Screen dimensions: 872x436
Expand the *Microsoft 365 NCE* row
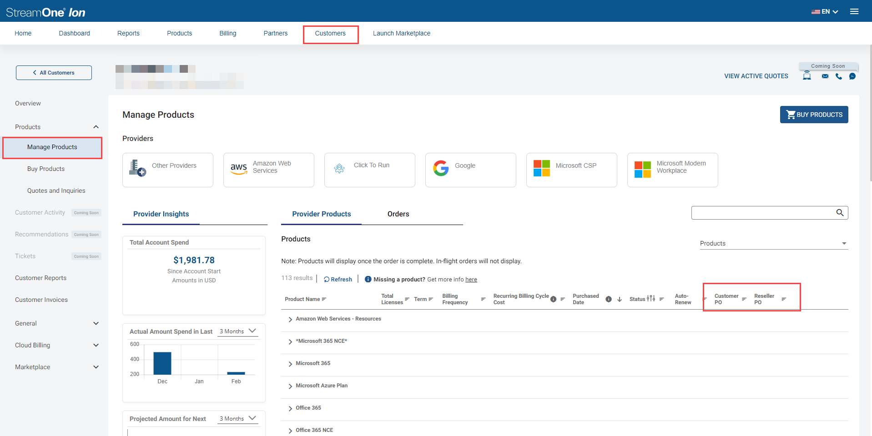click(290, 342)
